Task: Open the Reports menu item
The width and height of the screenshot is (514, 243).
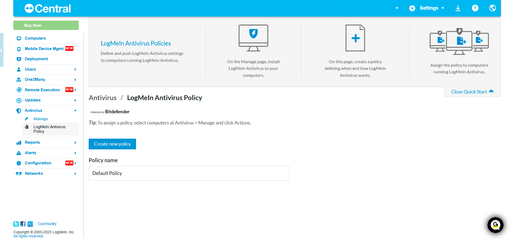Action: click(x=32, y=142)
